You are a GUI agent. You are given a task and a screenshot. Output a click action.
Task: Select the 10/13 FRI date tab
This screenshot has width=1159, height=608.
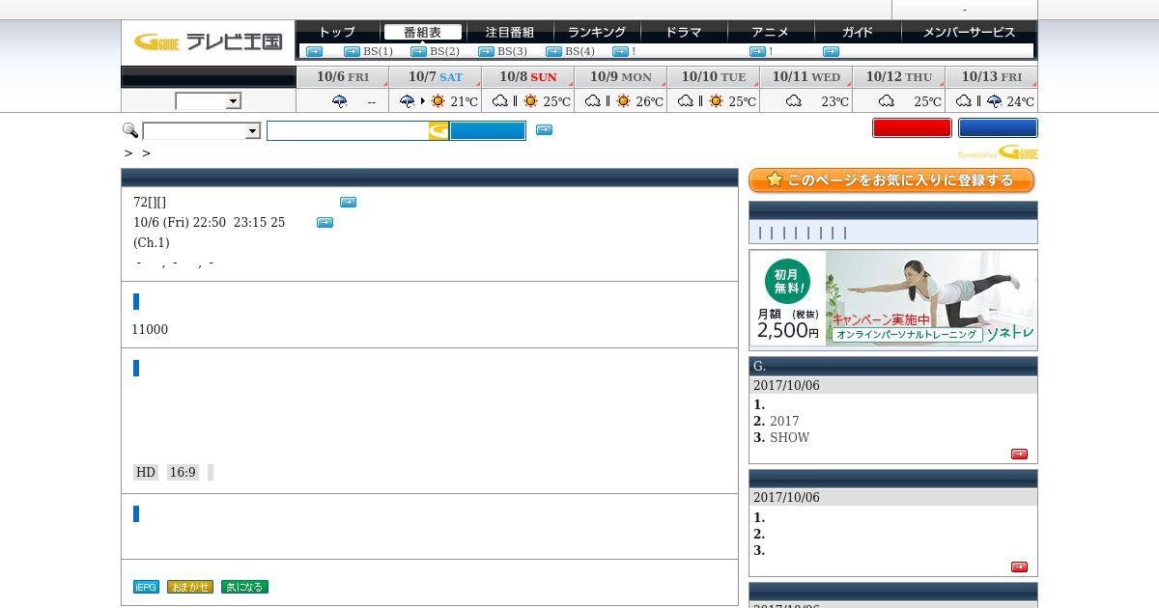pyautogui.click(x=991, y=77)
